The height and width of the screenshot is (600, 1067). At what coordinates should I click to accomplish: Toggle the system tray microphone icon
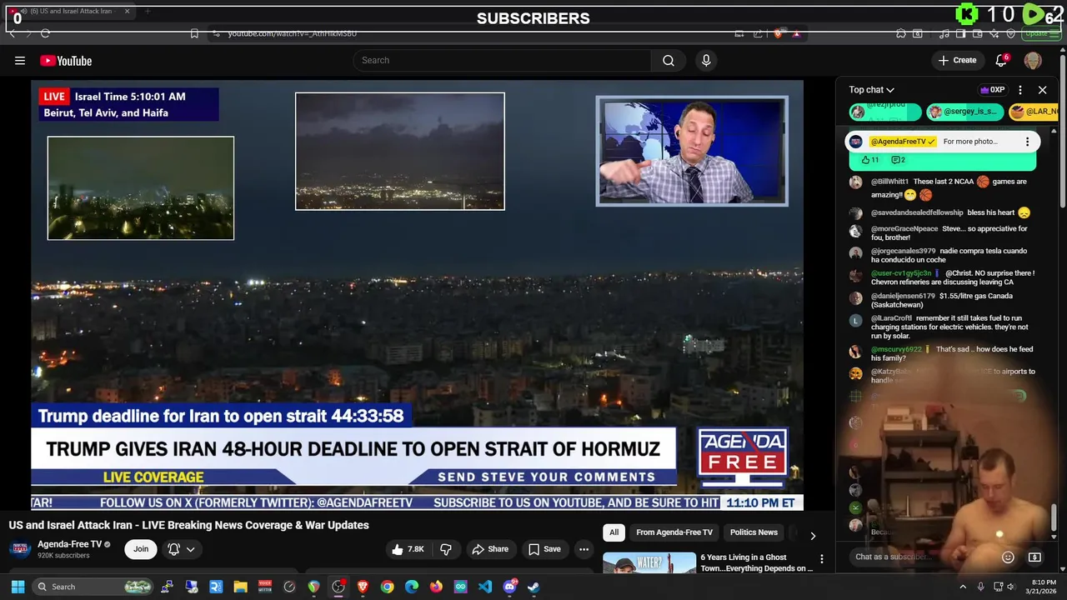(x=981, y=587)
